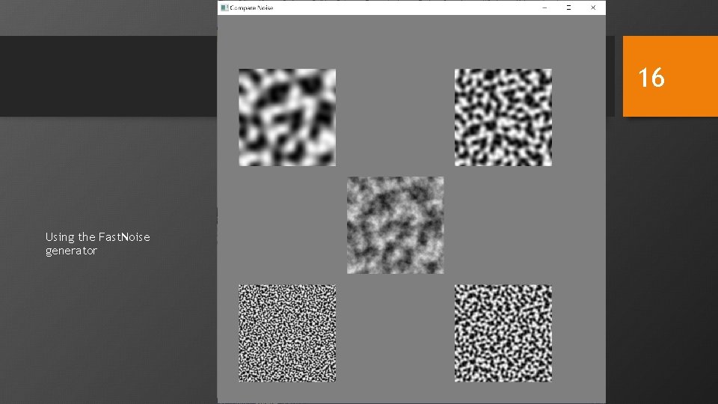Image resolution: width=718 pixels, height=404 pixels.
Task: Select the bottom-left fine-grain noise image
Action: [x=287, y=333]
